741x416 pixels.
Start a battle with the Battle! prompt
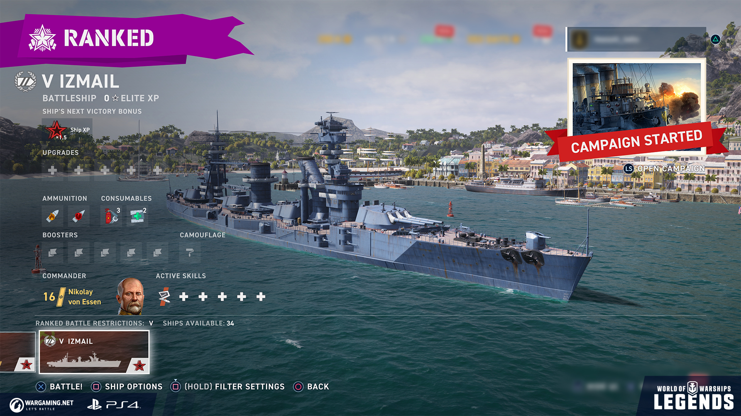click(59, 386)
